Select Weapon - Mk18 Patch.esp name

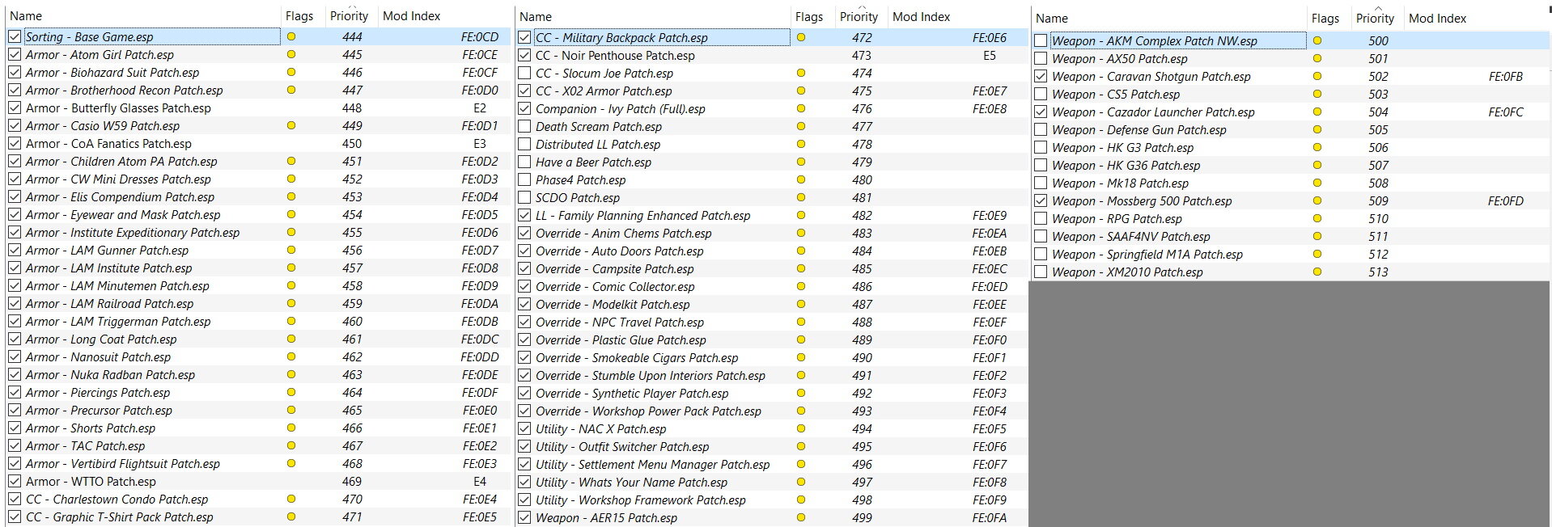(1120, 183)
